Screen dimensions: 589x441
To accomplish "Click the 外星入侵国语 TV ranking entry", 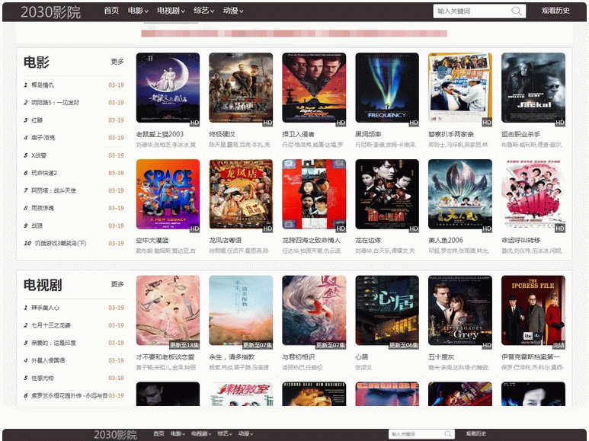I will pos(48,360).
